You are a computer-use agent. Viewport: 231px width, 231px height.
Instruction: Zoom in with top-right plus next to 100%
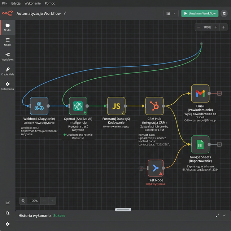click(x=216, y=27)
